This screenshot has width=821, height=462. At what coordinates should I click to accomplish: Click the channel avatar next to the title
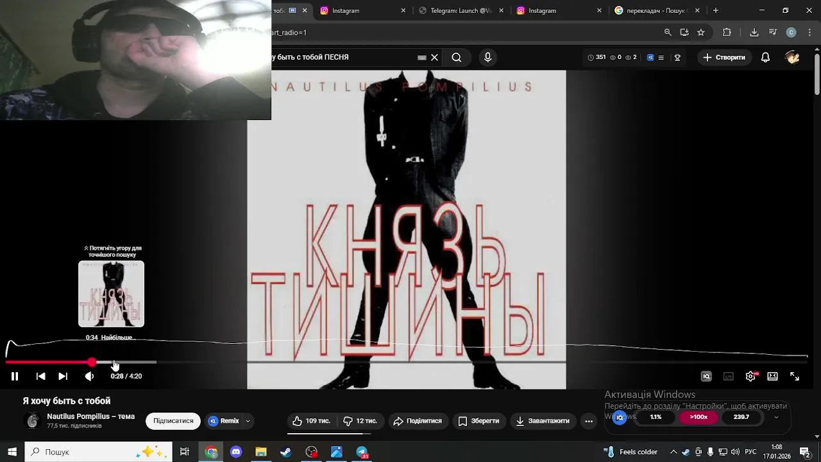(x=32, y=421)
